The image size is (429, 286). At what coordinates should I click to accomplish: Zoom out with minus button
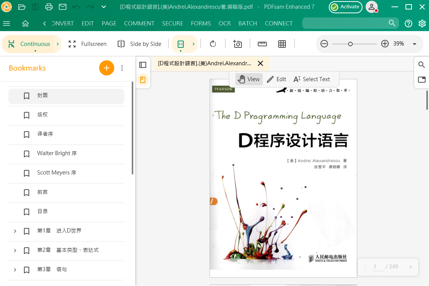324,44
